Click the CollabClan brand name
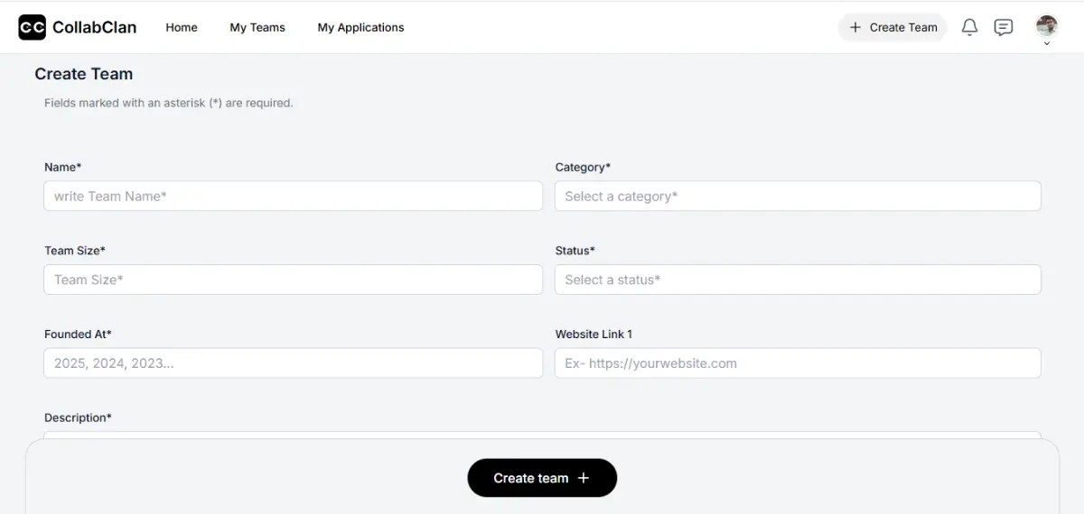The width and height of the screenshot is (1084, 514). tap(94, 27)
